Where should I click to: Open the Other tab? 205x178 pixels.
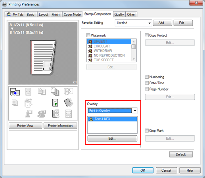click(131, 14)
